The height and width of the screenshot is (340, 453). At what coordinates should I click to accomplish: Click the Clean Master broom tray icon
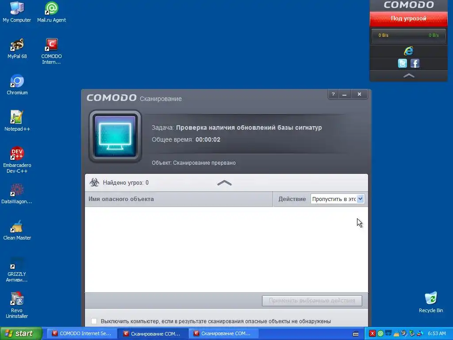[x=396, y=334]
